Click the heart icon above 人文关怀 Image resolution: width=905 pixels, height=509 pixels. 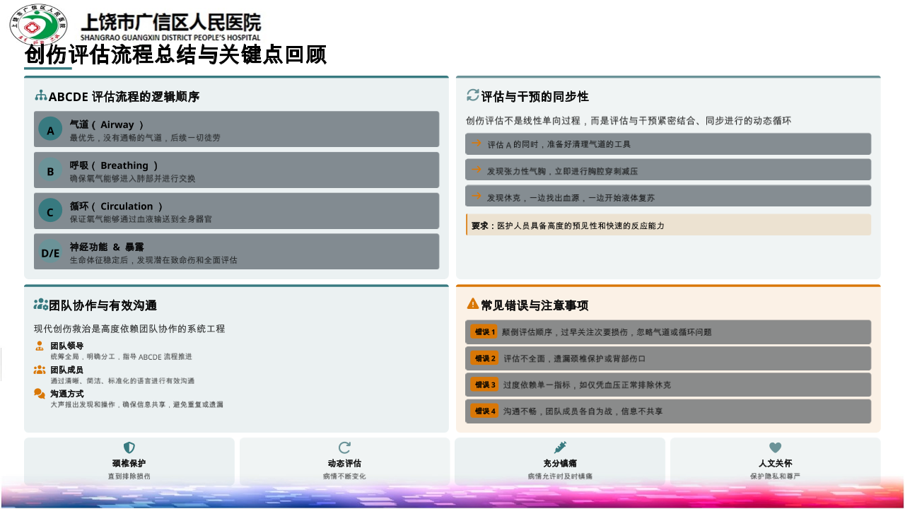[775, 447]
